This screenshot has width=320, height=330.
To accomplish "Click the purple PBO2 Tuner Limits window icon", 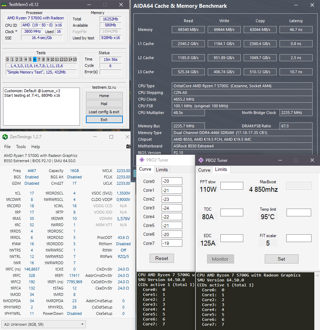I will (201, 160).
